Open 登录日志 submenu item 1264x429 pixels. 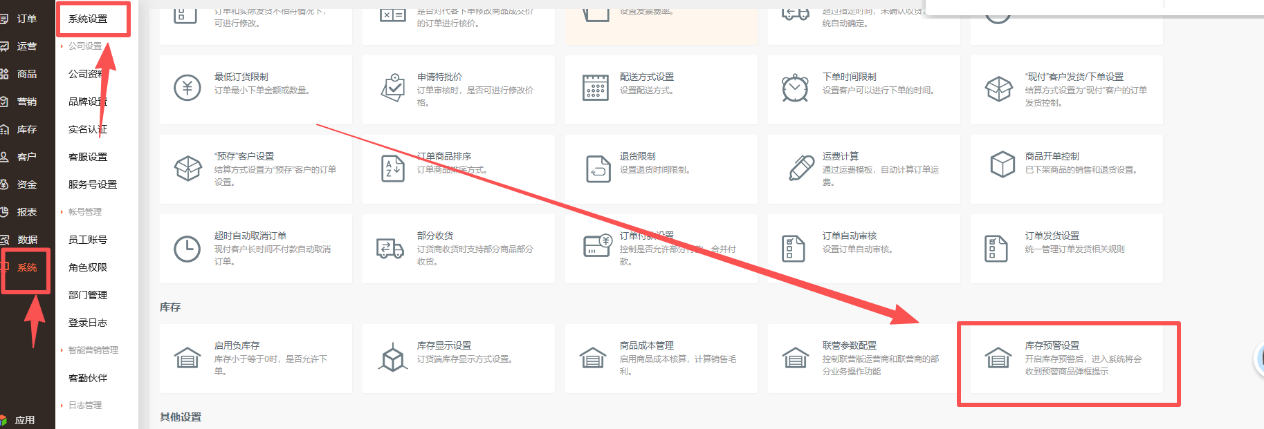tap(88, 323)
